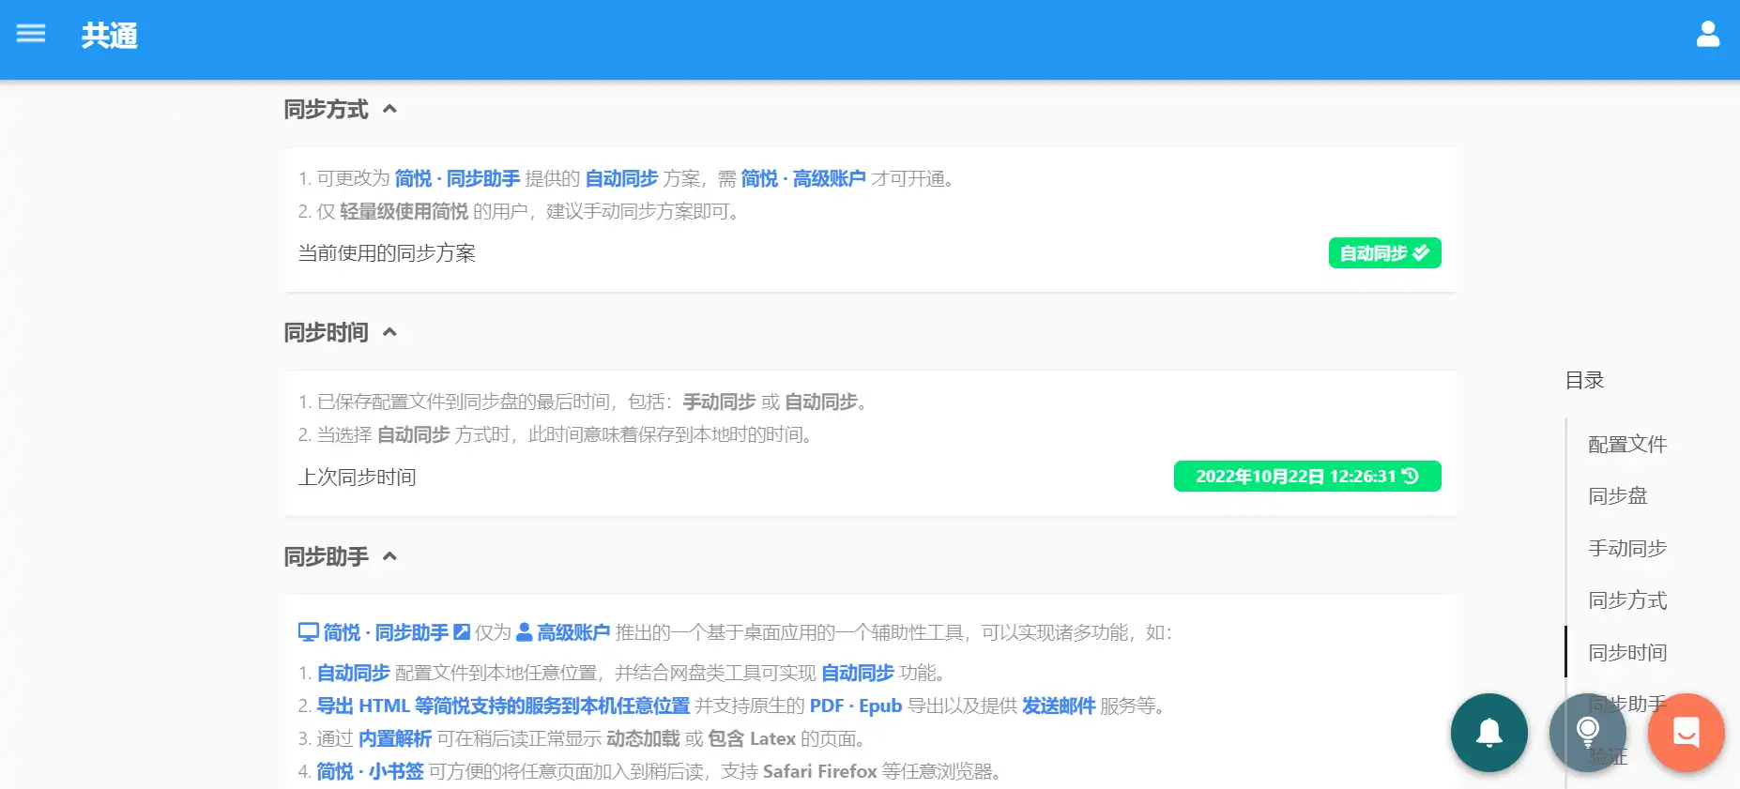
Task: Open the hamburger navigation menu
Action: click(31, 34)
